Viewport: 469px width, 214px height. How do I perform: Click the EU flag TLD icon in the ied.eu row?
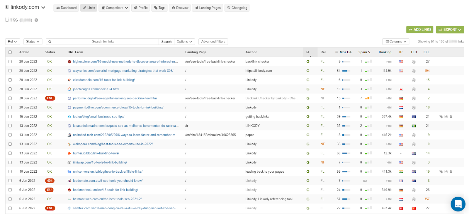pyautogui.click(x=414, y=117)
